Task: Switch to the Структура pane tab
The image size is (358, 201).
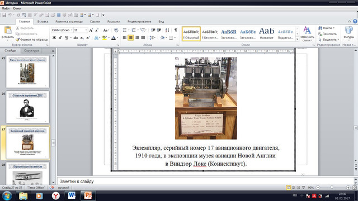Action: [31, 51]
